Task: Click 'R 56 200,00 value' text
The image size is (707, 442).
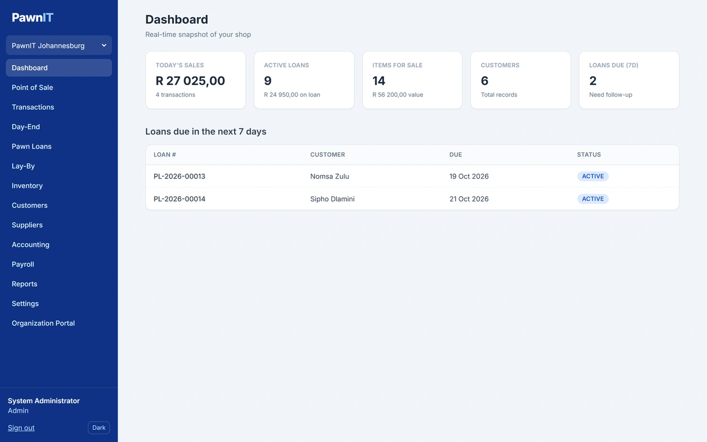Action: (398, 94)
